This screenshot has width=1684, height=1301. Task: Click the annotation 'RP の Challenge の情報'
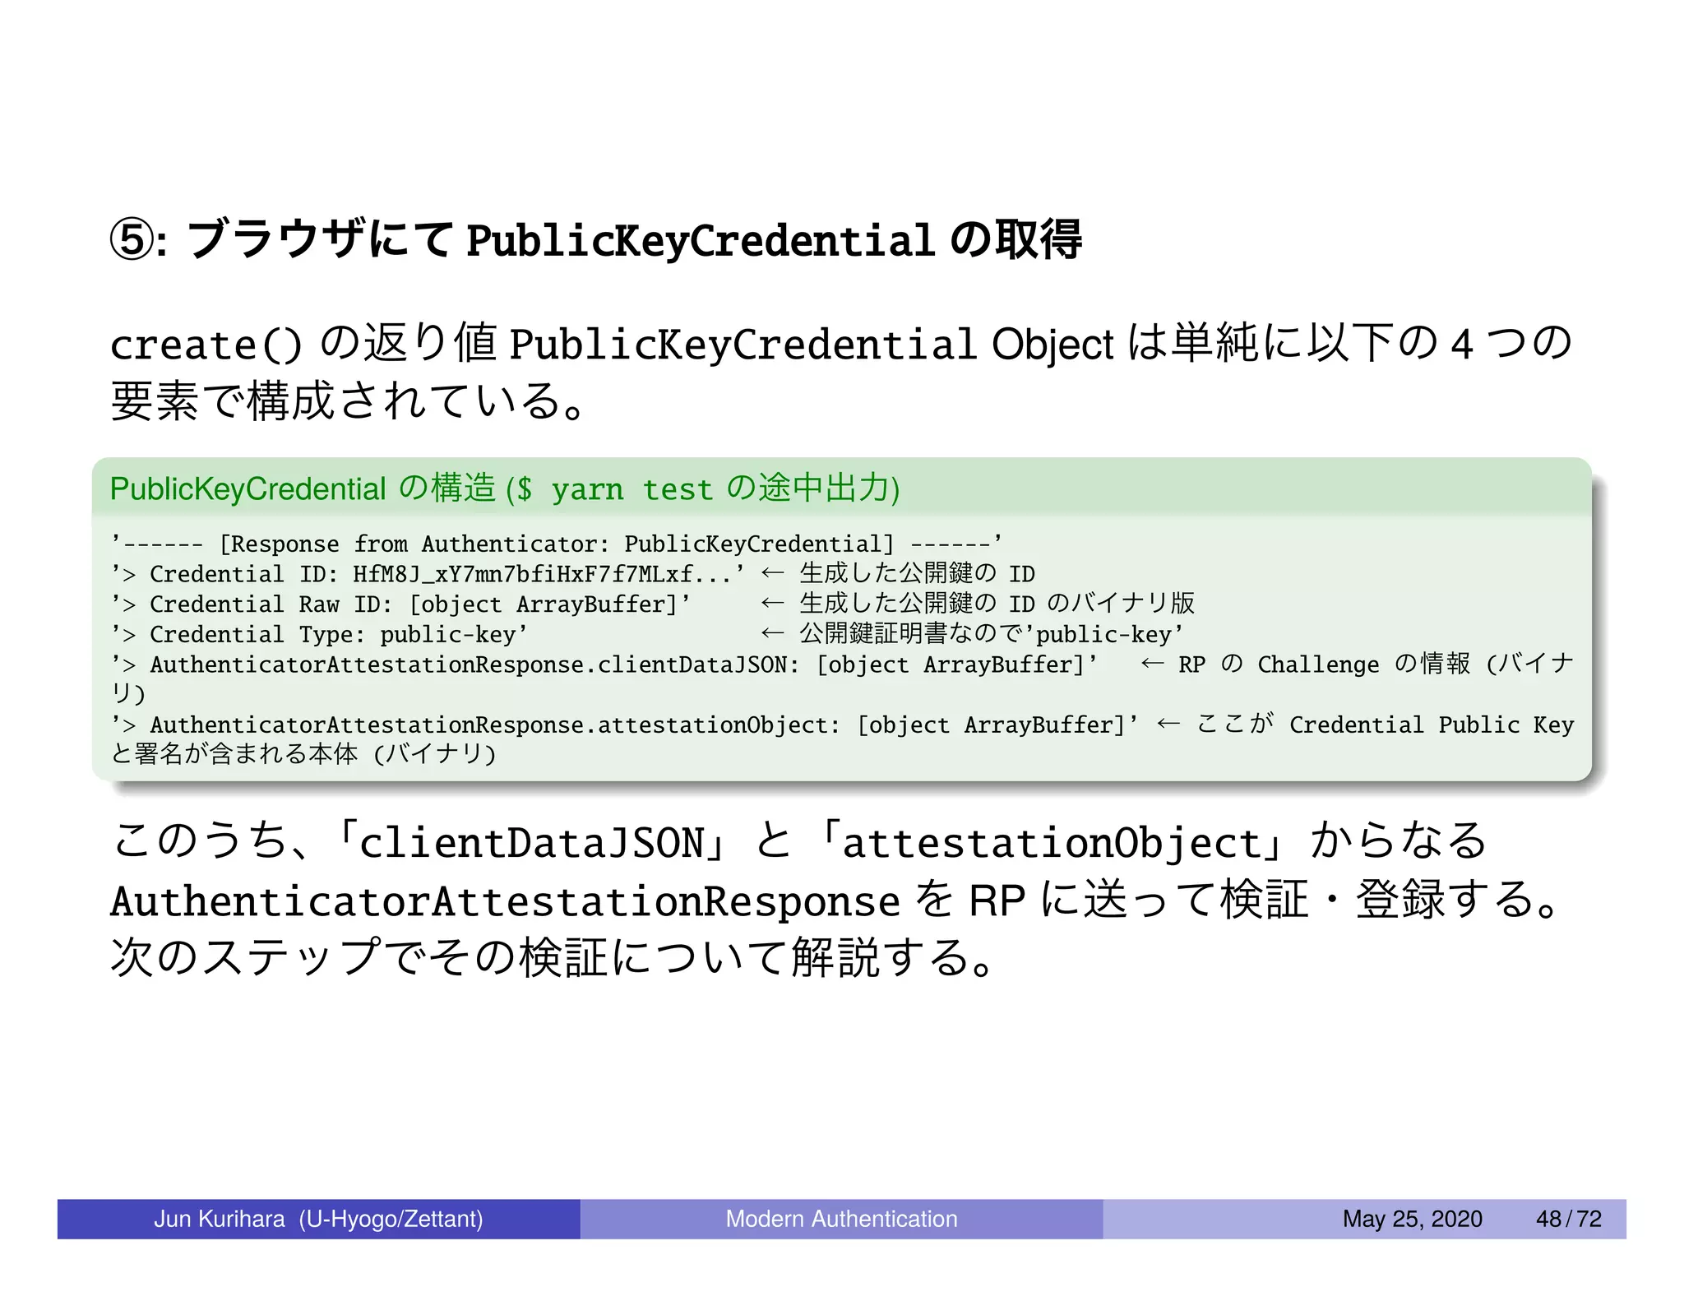click(1324, 664)
